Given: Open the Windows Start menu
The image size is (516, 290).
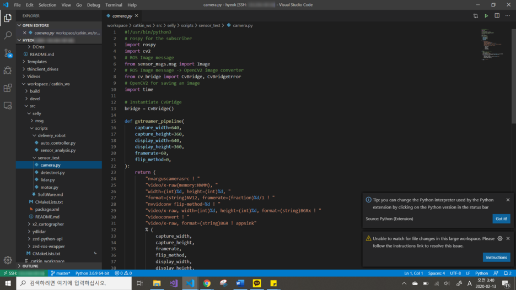Looking at the screenshot, I should pos(8,283).
